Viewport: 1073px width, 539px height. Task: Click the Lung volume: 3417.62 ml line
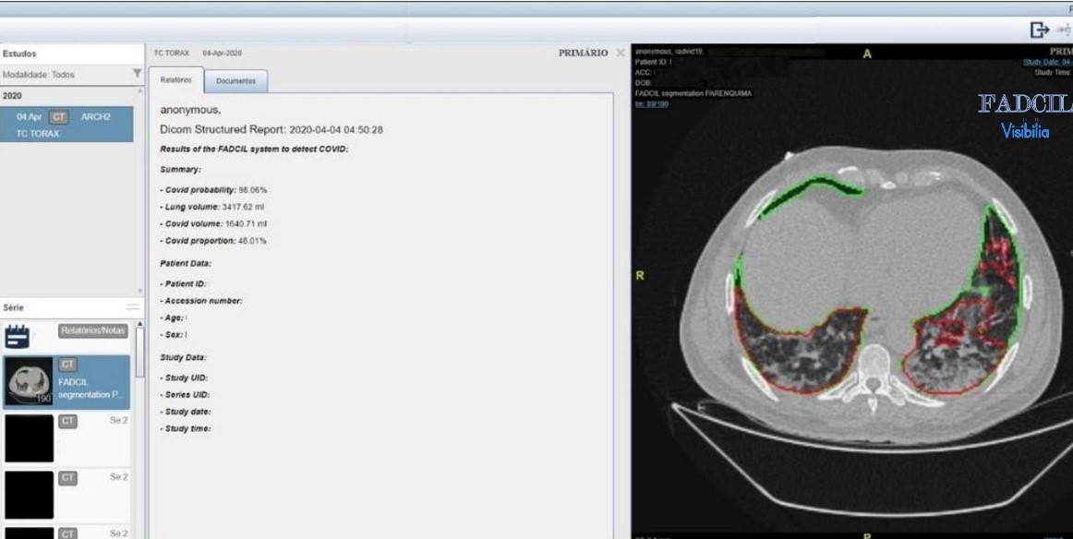(x=212, y=207)
